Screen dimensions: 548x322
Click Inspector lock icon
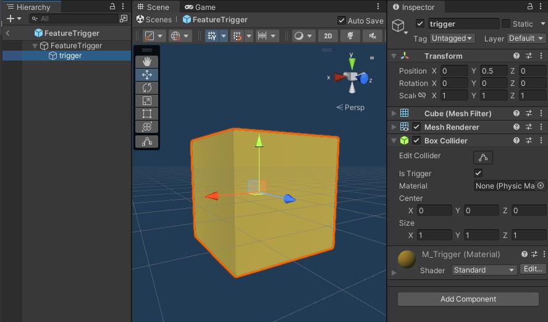530,6
